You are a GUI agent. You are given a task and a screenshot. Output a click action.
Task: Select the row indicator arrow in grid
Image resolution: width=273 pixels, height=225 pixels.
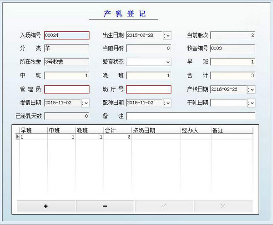(x=18, y=137)
